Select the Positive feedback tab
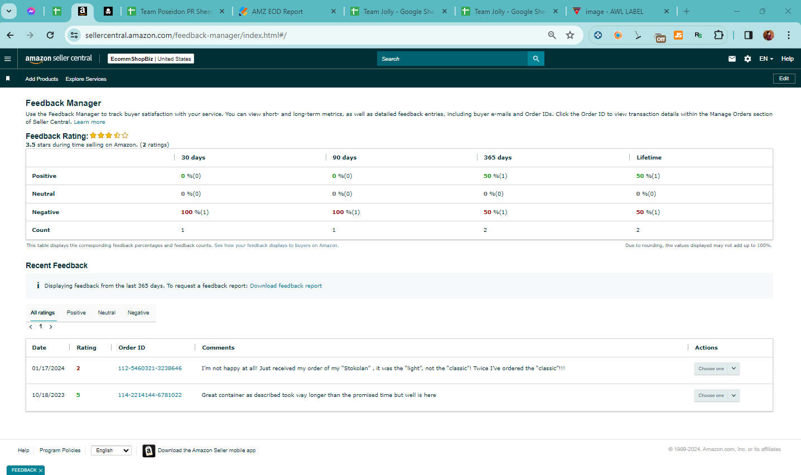801x475 pixels. pos(76,313)
